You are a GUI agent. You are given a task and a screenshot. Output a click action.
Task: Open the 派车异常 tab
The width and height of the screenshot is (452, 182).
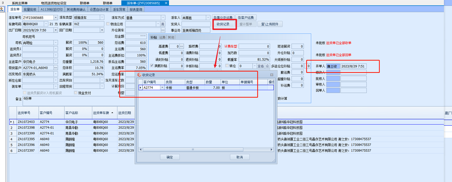(x=119, y=9)
